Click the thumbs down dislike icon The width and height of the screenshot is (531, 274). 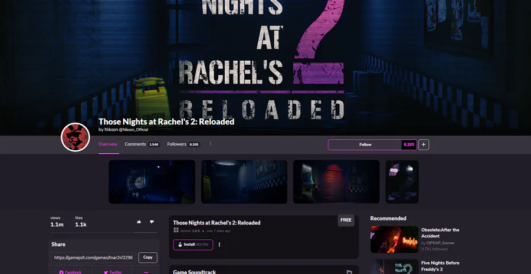(152, 222)
